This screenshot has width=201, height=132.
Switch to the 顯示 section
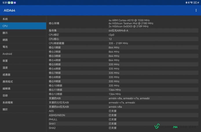(23, 33)
